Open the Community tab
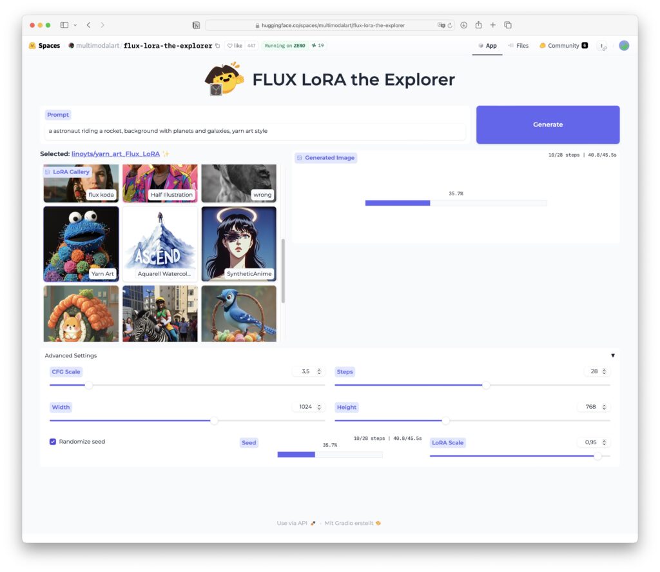The height and width of the screenshot is (572, 660). pyautogui.click(x=563, y=46)
